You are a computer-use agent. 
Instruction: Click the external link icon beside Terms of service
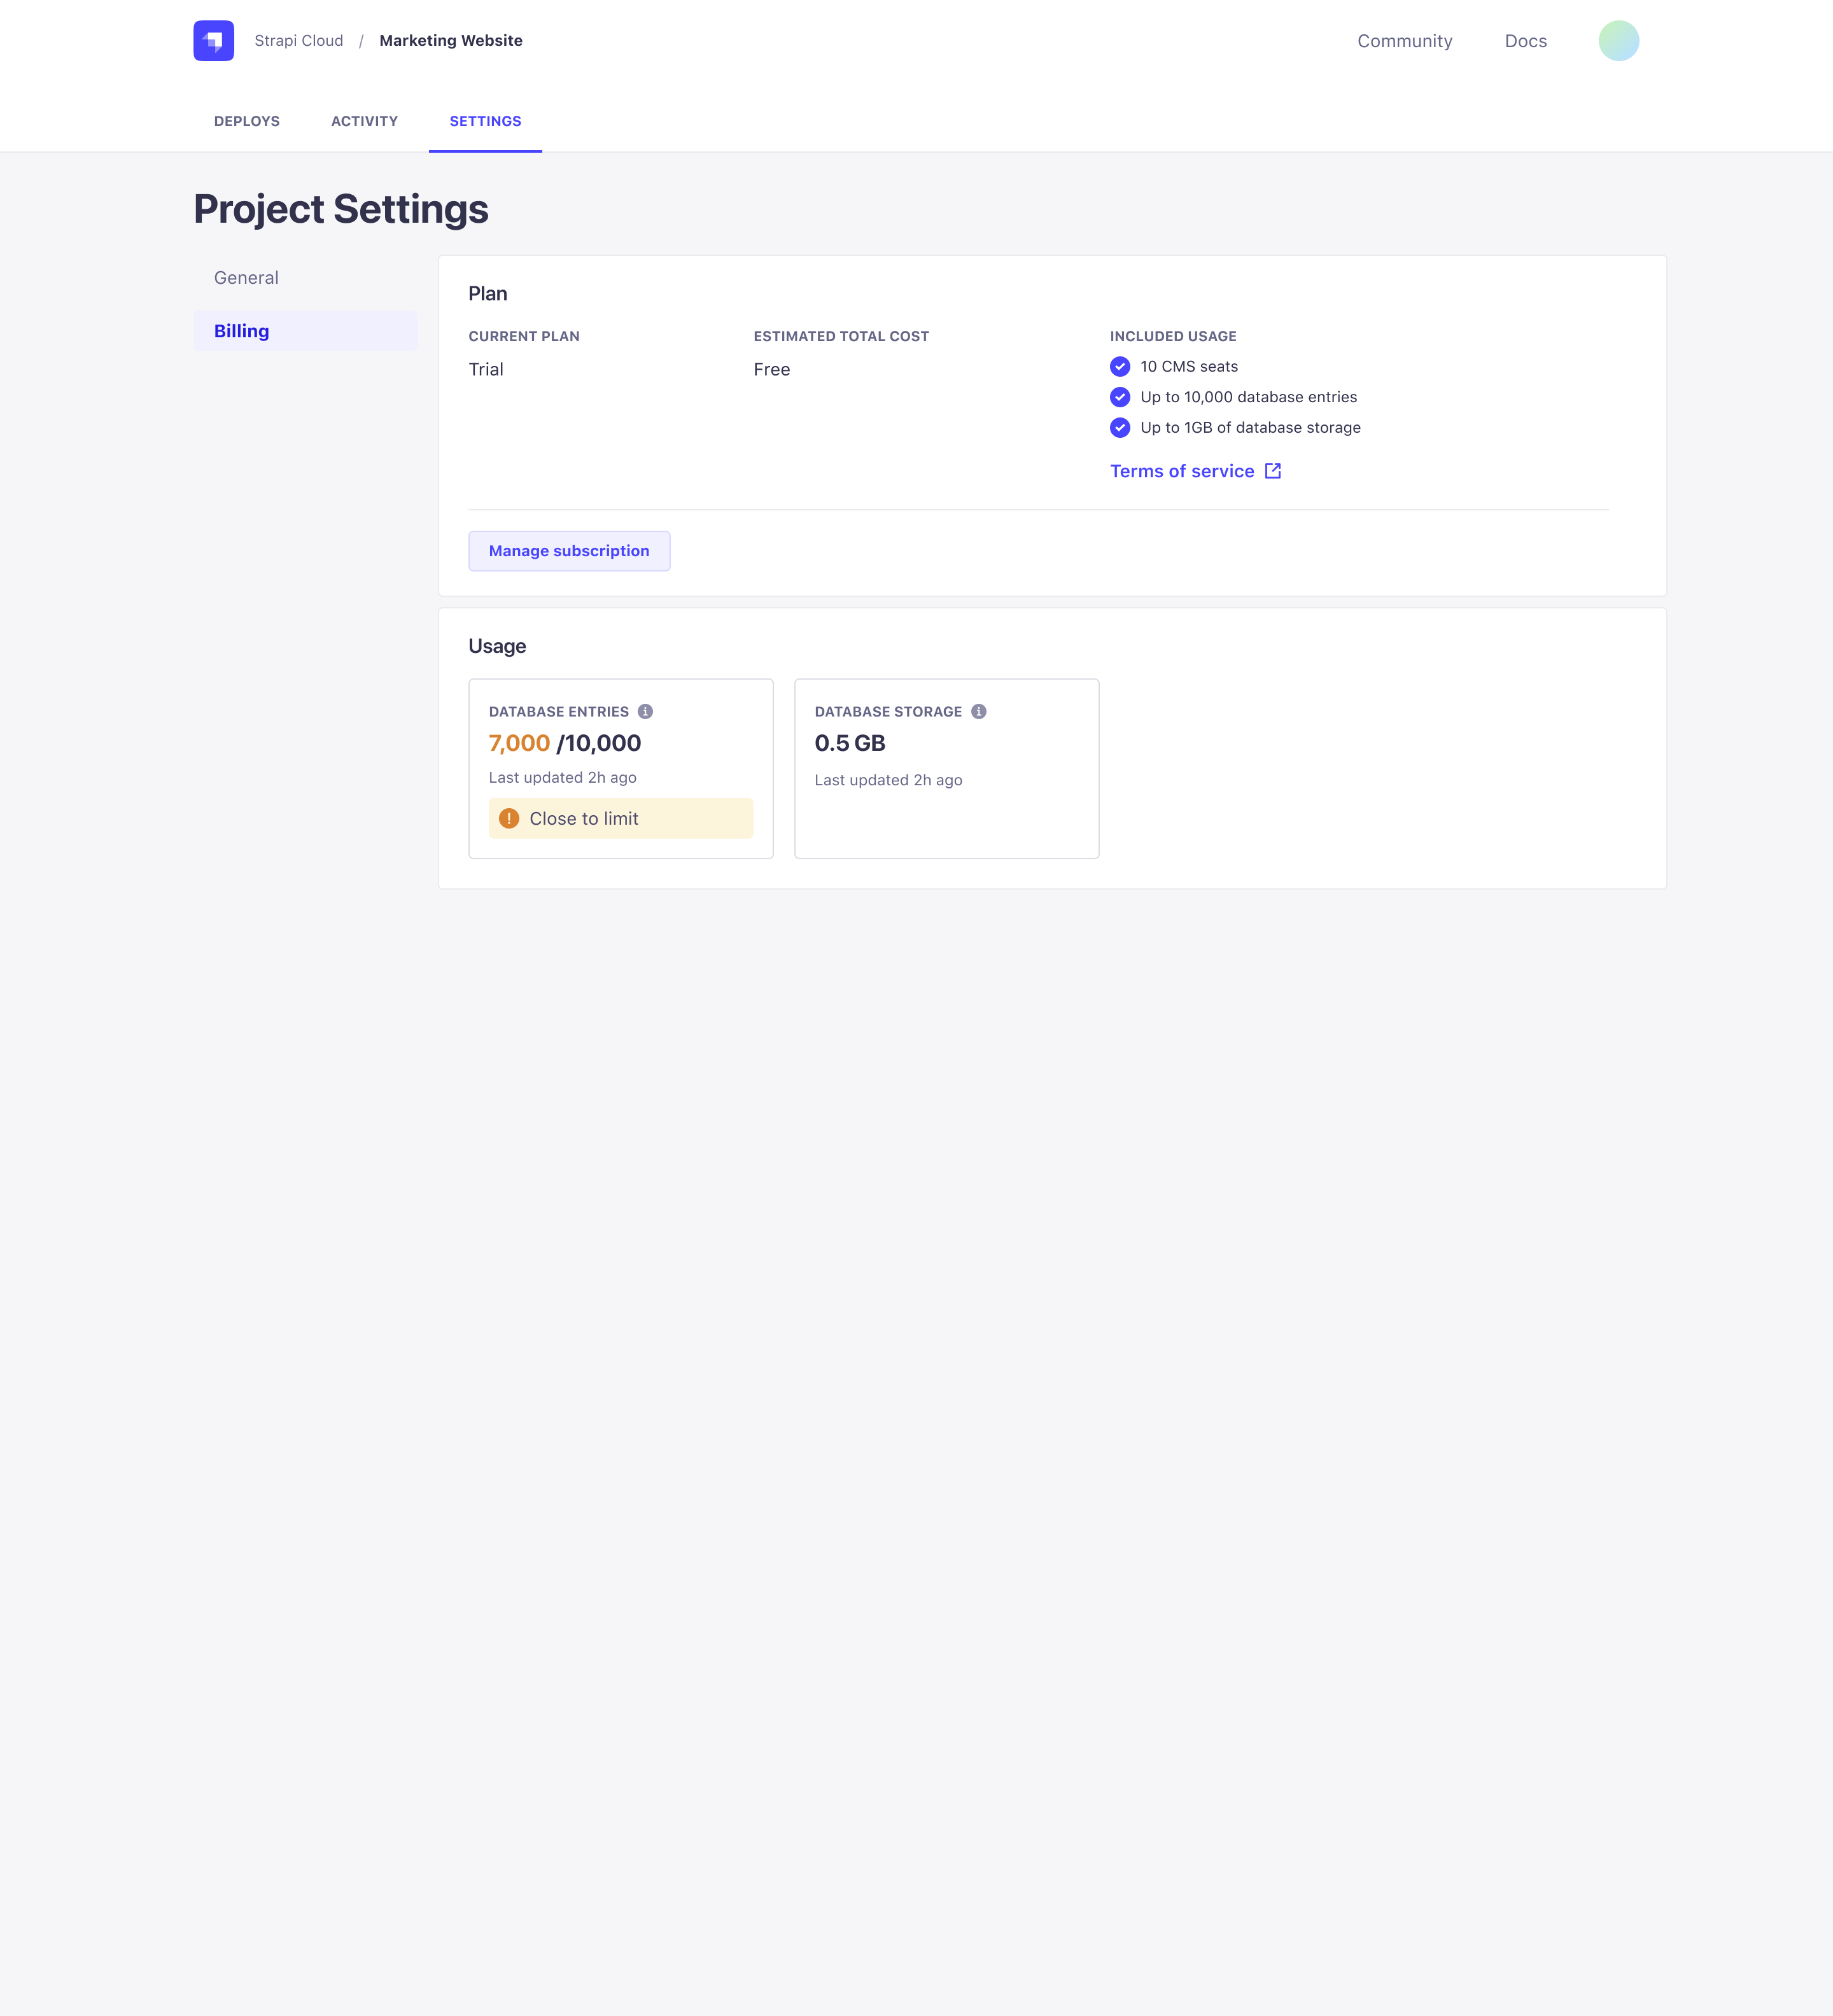1272,470
